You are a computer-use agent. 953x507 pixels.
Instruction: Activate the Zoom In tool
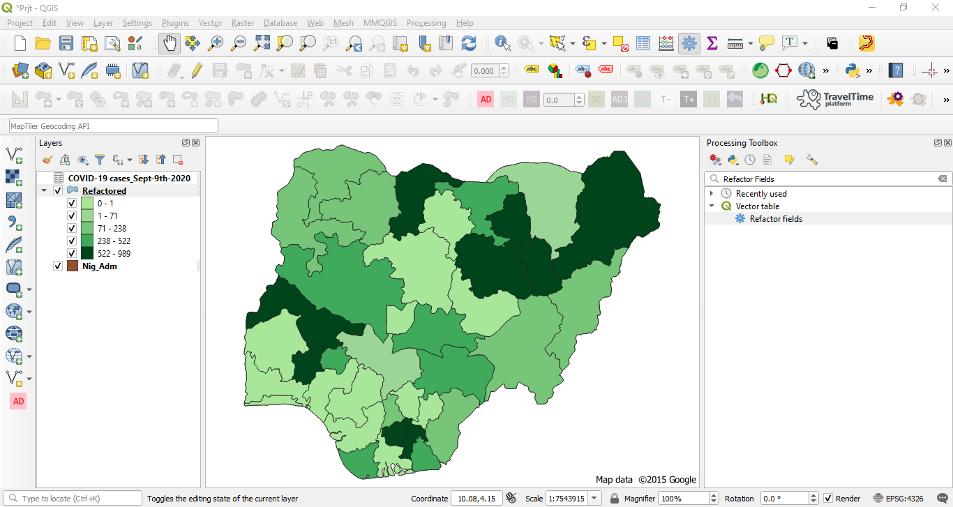click(x=215, y=43)
